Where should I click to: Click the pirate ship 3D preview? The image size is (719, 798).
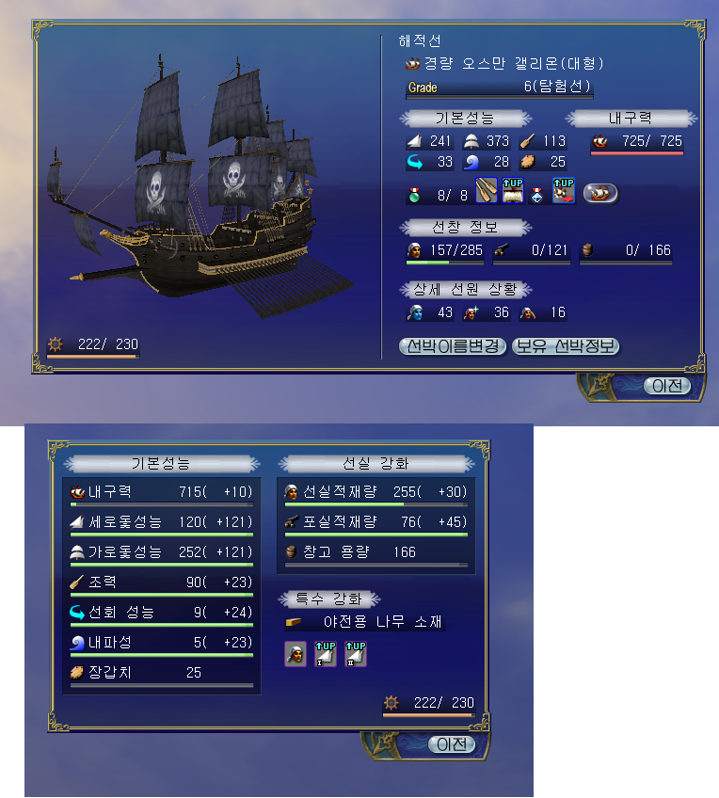click(x=203, y=184)
